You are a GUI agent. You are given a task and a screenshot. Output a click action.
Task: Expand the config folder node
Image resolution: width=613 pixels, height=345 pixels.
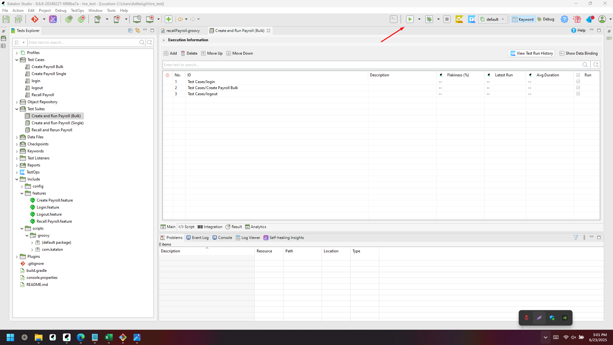(x=22, y=187)
